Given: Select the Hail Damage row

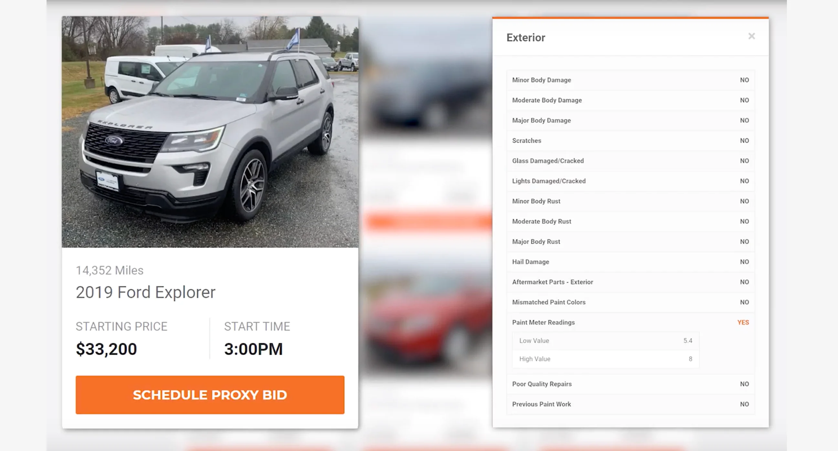Looking at the screenshot, I should pos(631,262).
